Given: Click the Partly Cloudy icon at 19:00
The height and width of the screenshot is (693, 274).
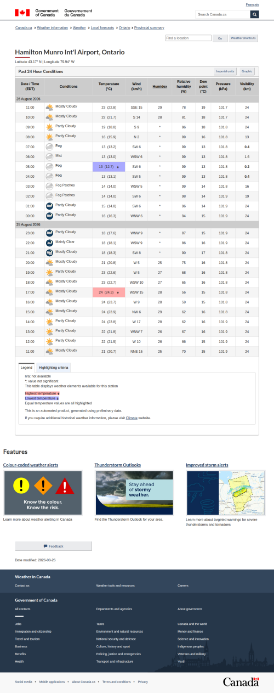Looking at the screenshot, I should [49, 272].
